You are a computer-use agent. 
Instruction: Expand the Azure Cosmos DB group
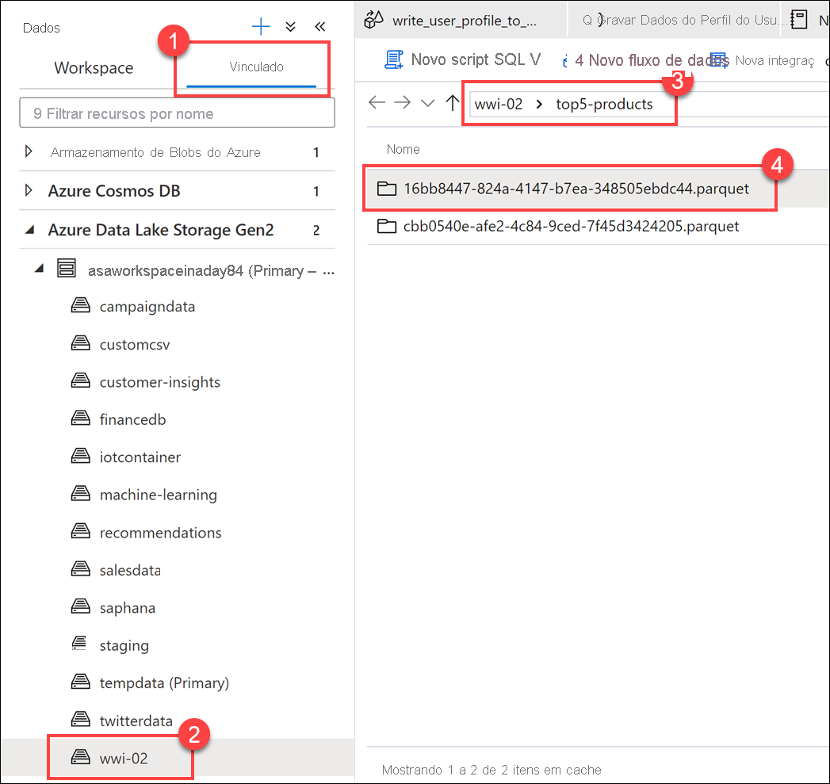pos(29,190)
